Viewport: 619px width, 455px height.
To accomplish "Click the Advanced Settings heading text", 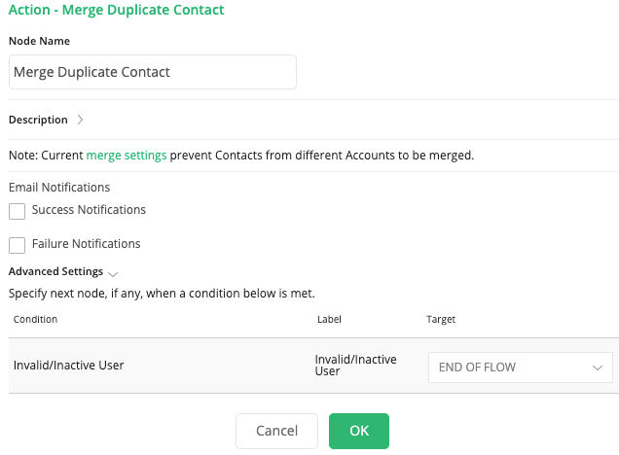I will pyautogui.click(x=55, y=272).
